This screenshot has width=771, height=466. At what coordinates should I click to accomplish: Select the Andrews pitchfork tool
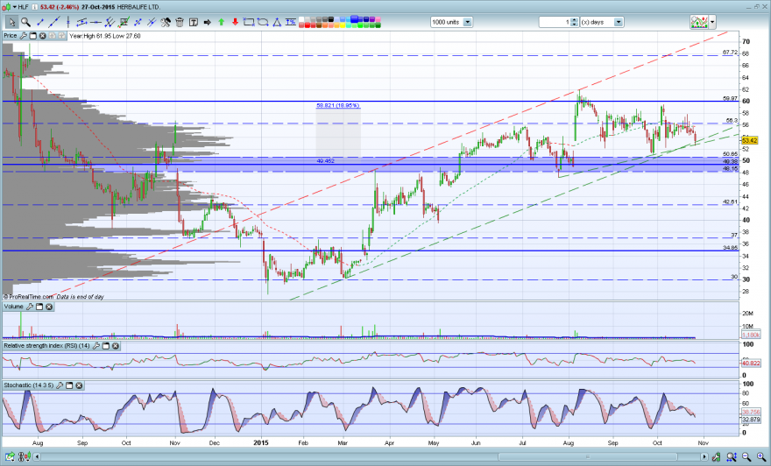(110, 22)
